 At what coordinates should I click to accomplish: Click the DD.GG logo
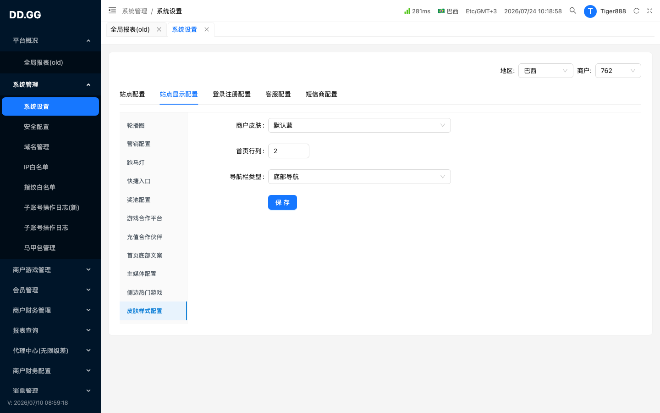click(25, 15)
